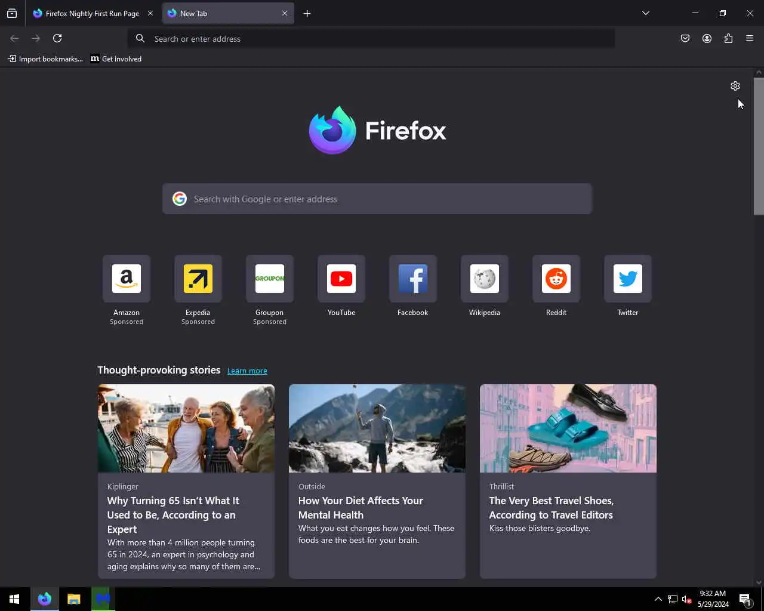Screen dimensions: 764x611
Task: Click the scrollbar down arrow
Action: coord(759,582)
